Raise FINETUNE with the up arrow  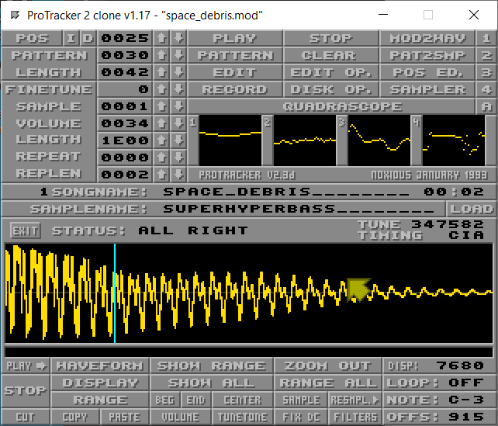pyautogui.click(x=161, y=89)
